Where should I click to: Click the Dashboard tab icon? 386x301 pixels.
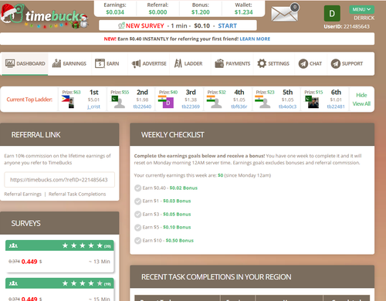point(10,63)
